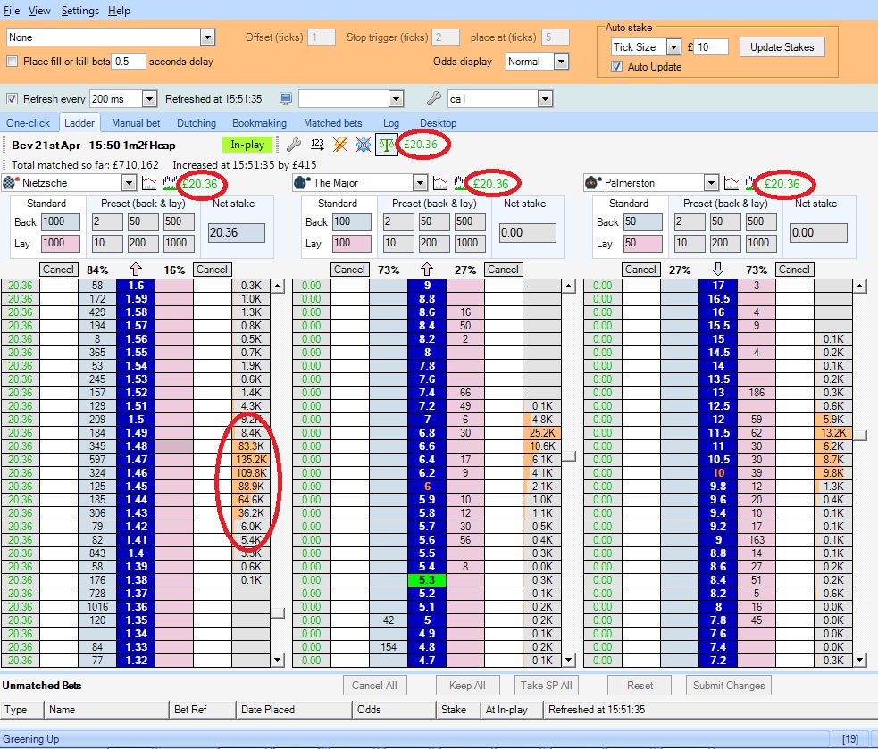Image resolution: width=878 pixels, height=749 pixels.
Task: Click wrench icon next to ca1 dropdown
Action: pos(434,98)
